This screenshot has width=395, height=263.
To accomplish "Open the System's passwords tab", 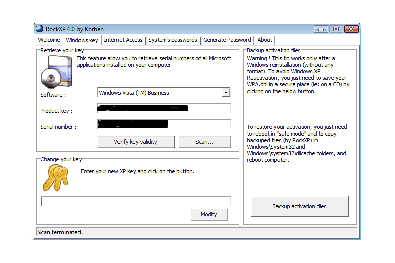I will (x=173, y=40).
